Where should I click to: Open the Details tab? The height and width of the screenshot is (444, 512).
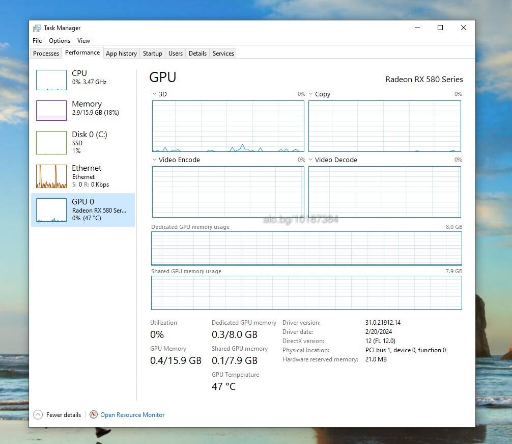click(x=197, y=54)
